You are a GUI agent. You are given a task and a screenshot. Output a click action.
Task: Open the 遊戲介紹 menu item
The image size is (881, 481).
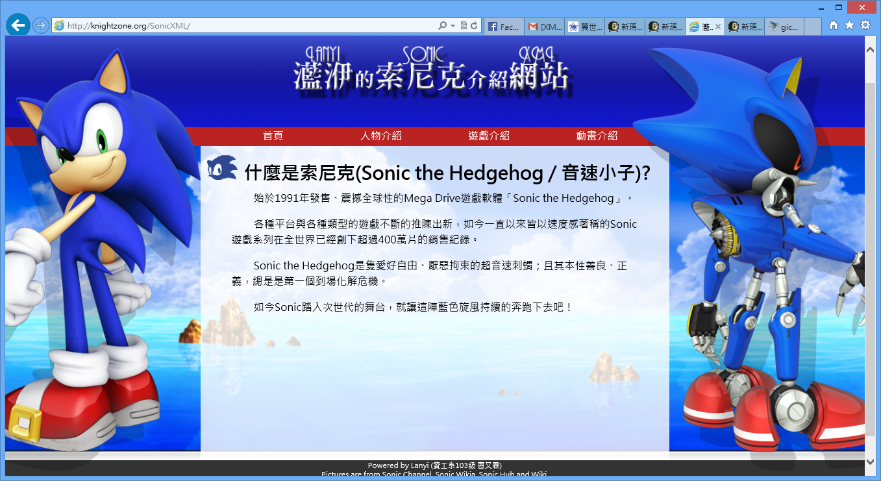[489, 136]
